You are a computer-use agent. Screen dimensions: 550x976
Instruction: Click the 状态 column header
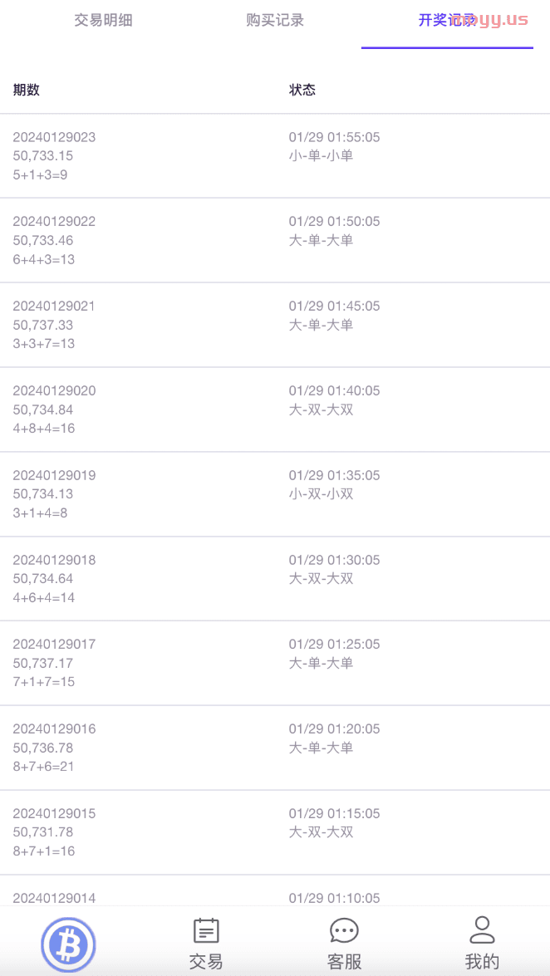302,90
